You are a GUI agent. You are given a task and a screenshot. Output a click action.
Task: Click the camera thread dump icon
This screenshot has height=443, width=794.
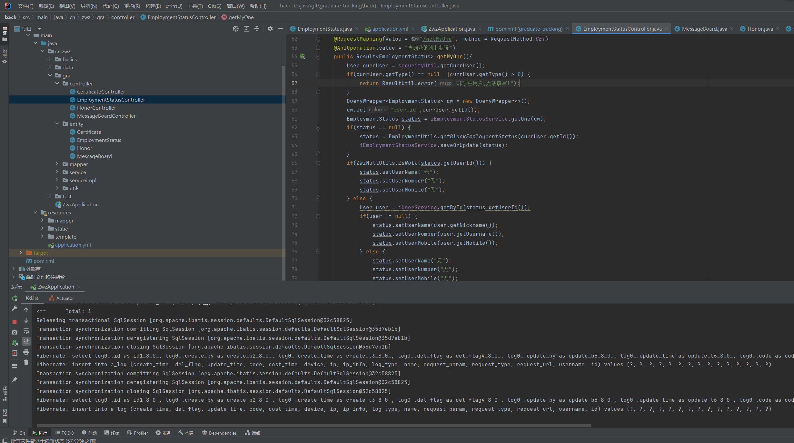[x=15, y=332]
